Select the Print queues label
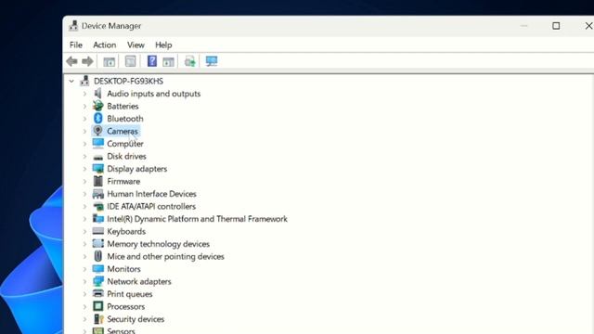Screen dimensions: 594x334 point(130,294)
